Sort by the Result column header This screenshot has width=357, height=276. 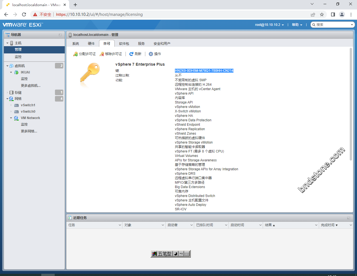tap(291, 225)
